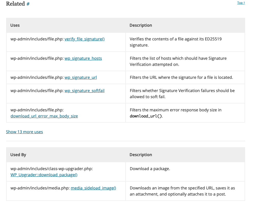Jump back using the Top ↑ link
The image size is (254, 207).
(x=241, y=3)
